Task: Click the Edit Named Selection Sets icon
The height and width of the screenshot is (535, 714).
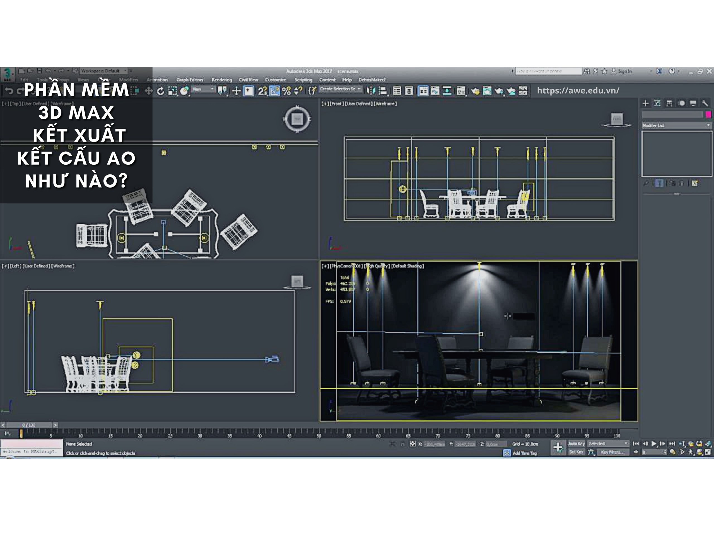Action: click(312, 91)
